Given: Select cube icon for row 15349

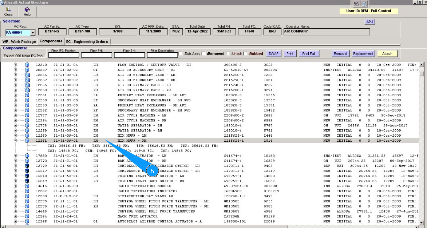Looking at the screenshot, I should click(x=27, y=181).
